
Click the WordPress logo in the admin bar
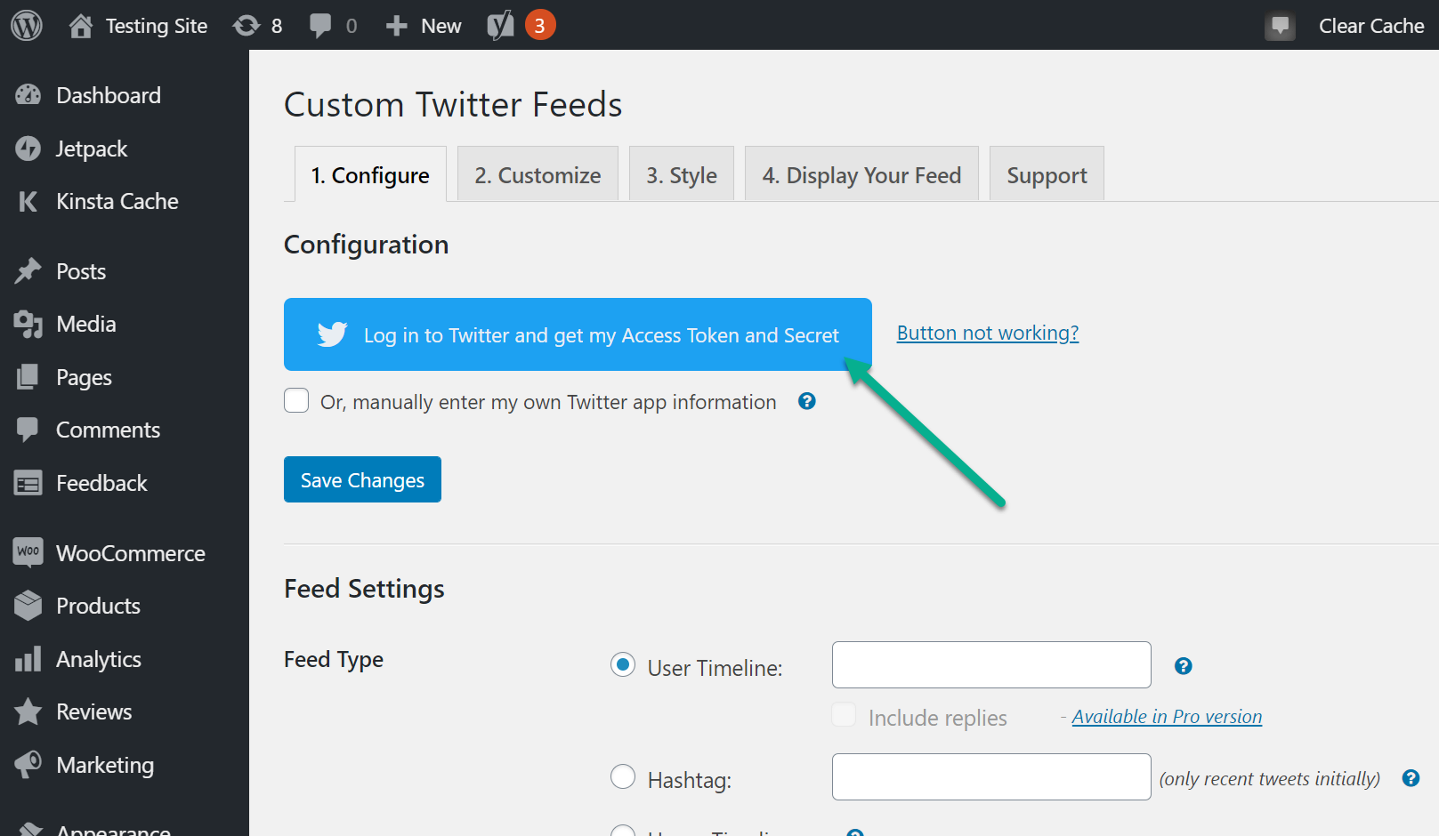(x=26, y=25)
